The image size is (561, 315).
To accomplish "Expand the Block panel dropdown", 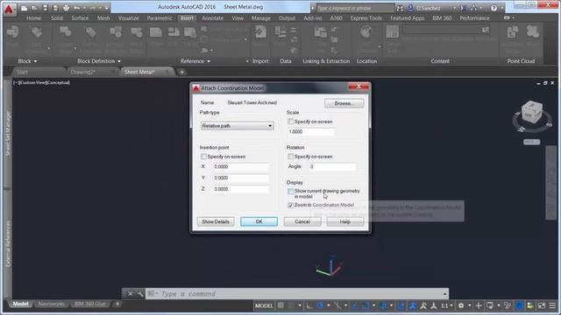I will pyautogui.click(x=35, y=61).
